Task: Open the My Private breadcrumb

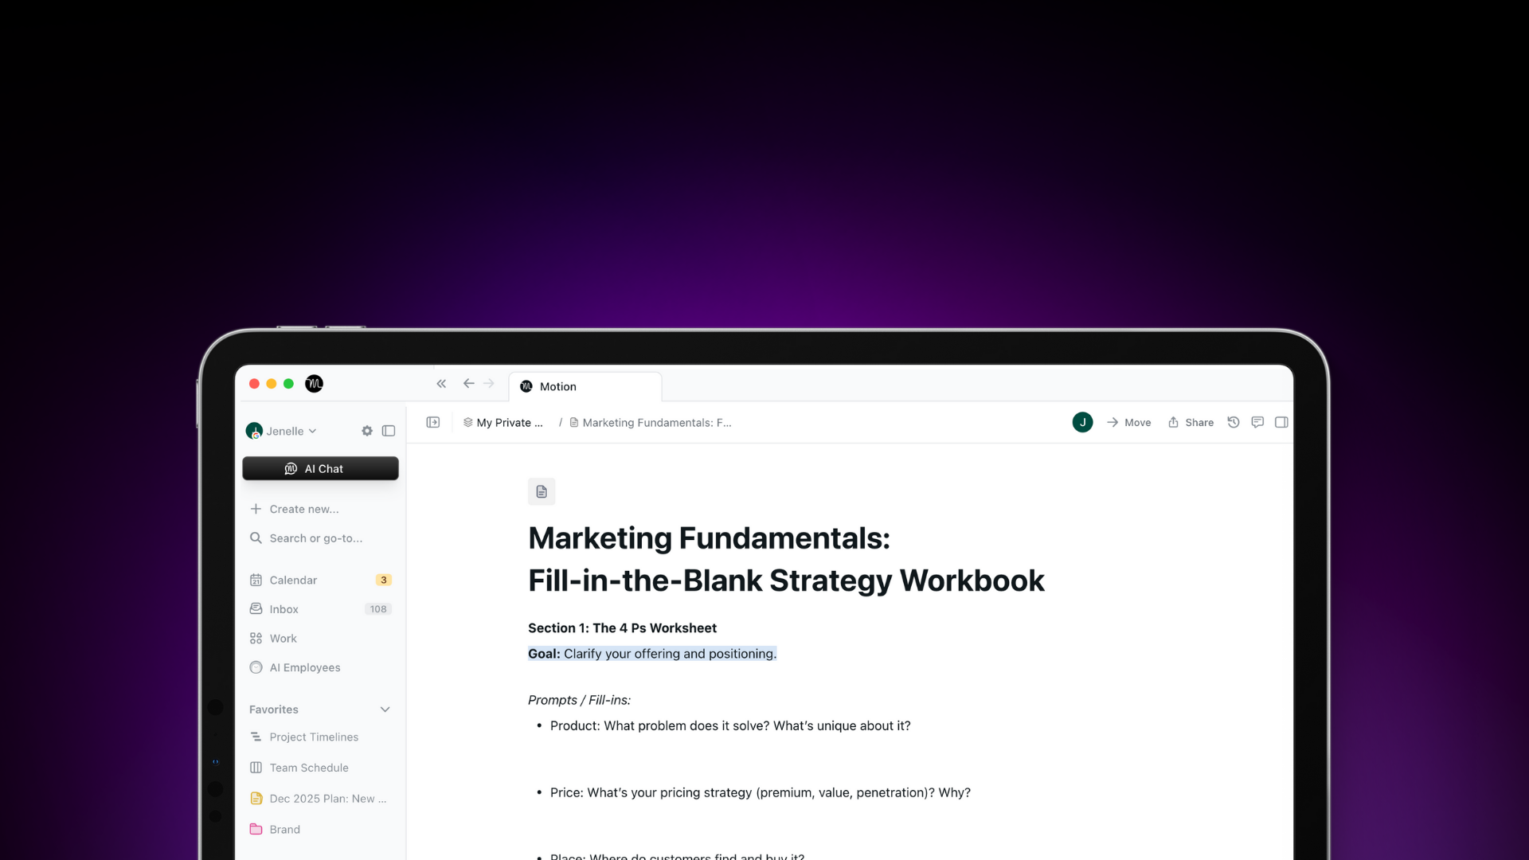Action: [x=509, y=422]
